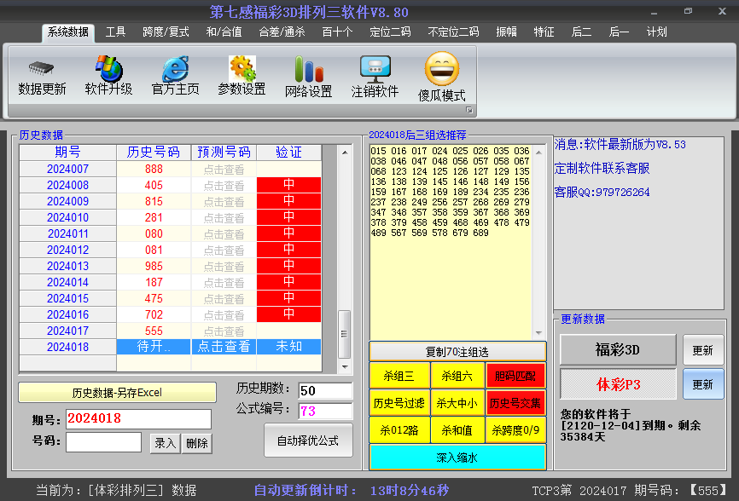This screenshot has width=739, height=501.
Task: Click 客服QQ:979726264 message line
Action: [602, 192]
